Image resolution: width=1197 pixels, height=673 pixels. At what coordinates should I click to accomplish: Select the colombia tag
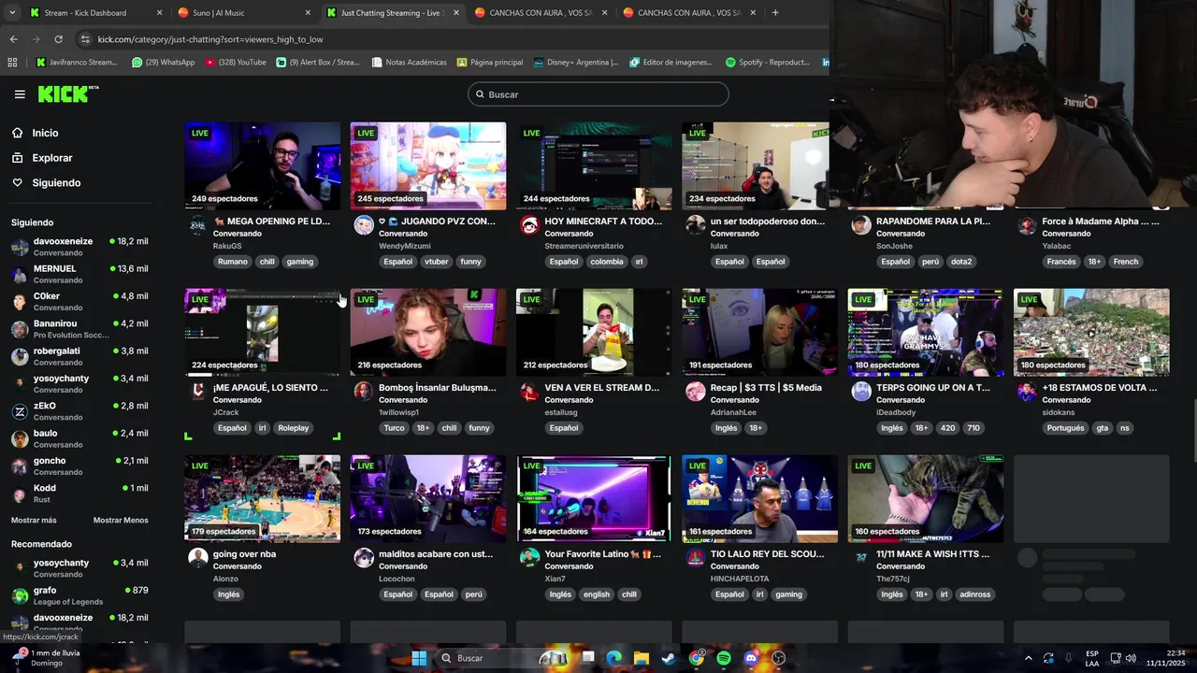(x=606, y=262)
